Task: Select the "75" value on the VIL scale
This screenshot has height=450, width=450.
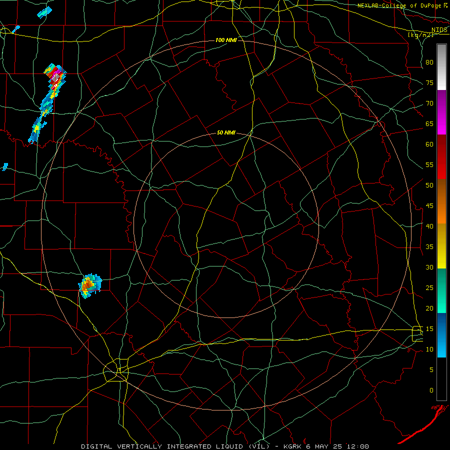Action: pos(429,83)
